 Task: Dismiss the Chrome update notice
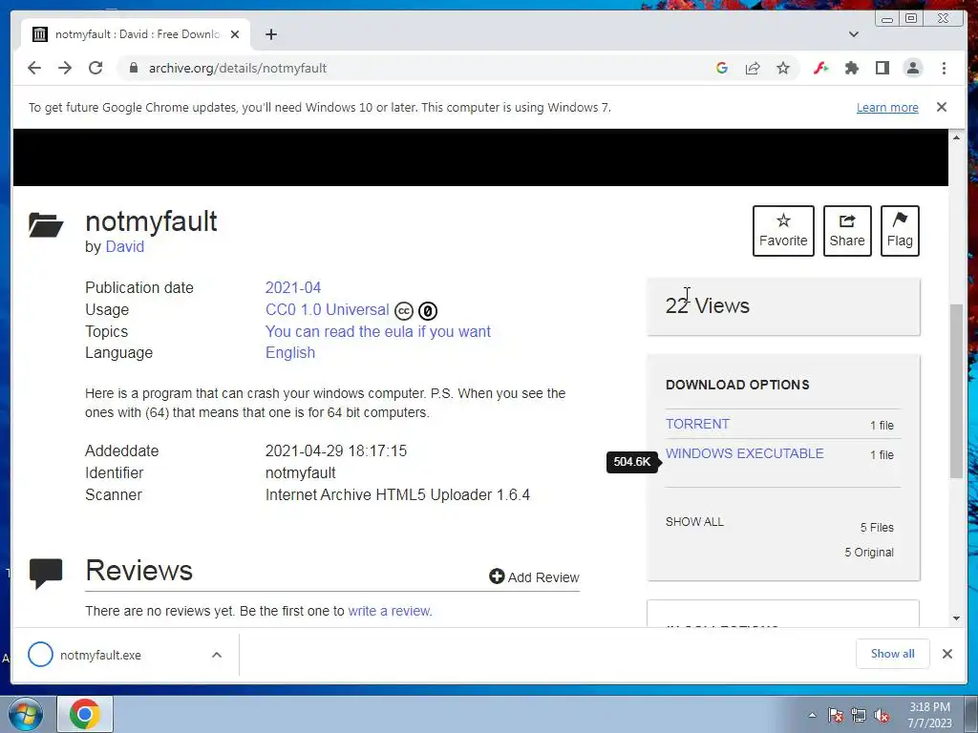click(942, 107)
